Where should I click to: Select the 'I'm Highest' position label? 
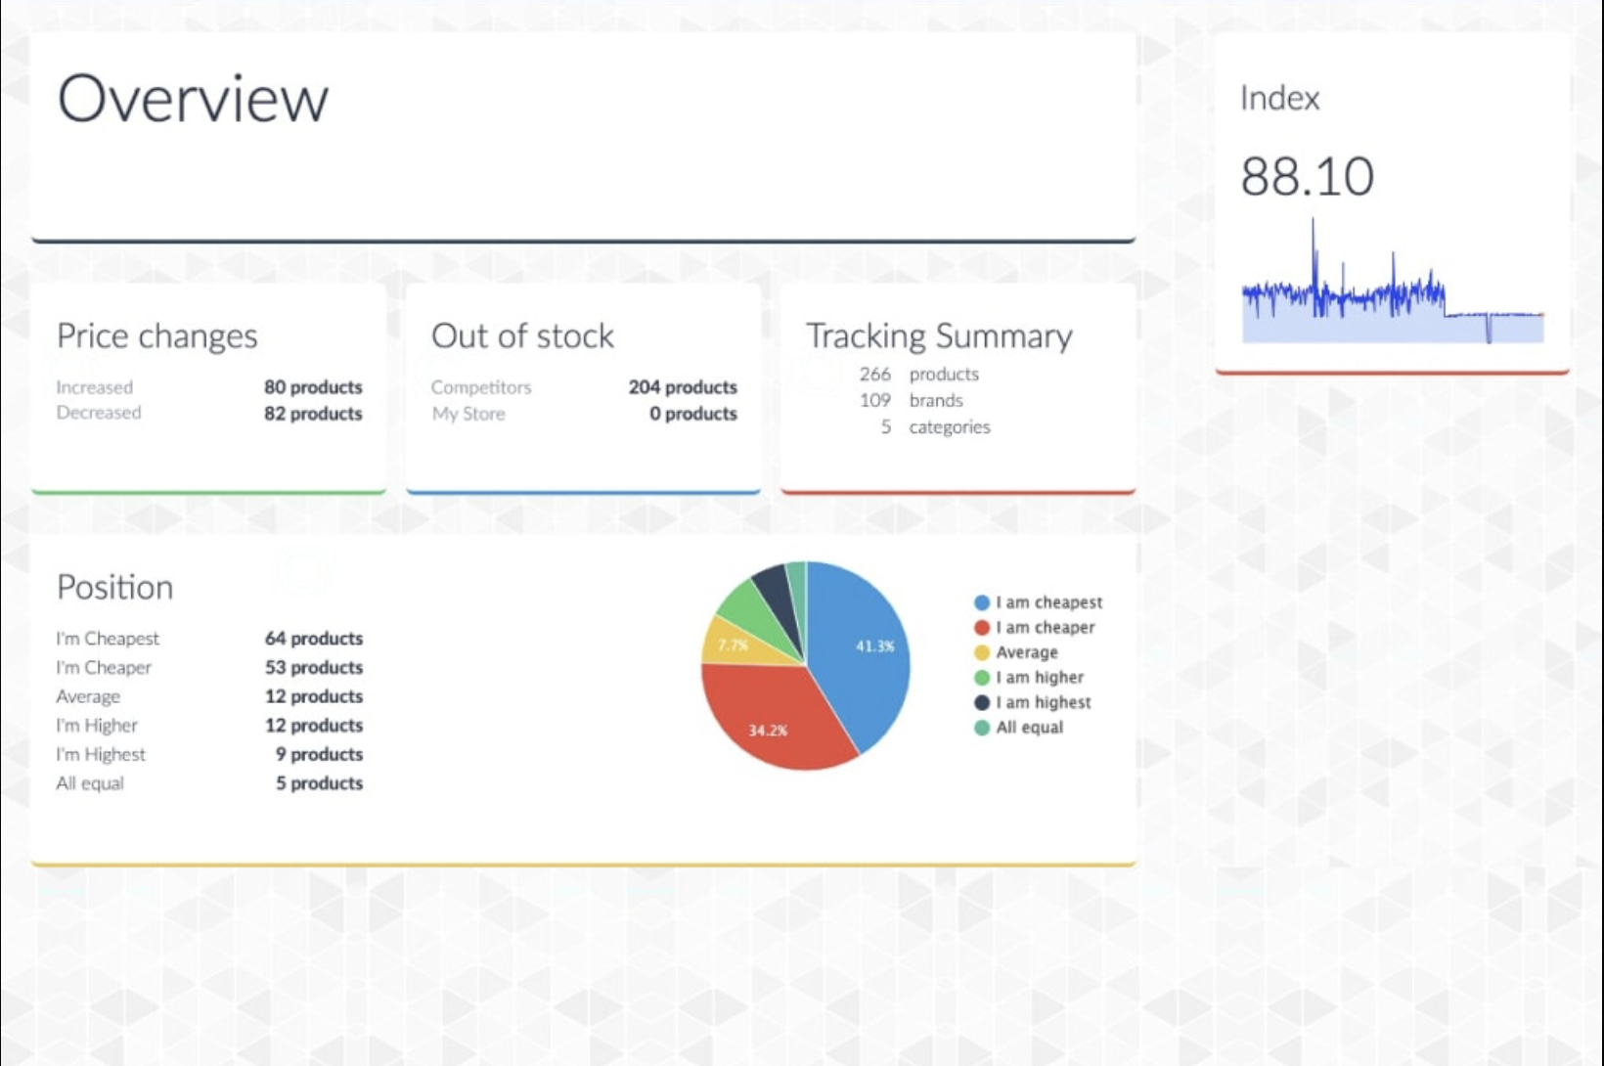pos(101,755)
